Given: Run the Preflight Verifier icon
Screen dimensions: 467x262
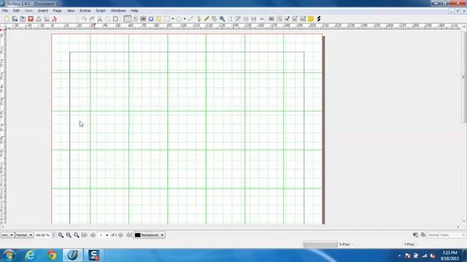Looking at the screenshot, I should pyautogui.click(x=47, y=19).
